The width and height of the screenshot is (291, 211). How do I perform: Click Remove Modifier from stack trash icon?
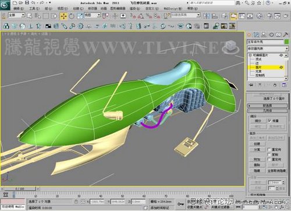pos(275,85)
